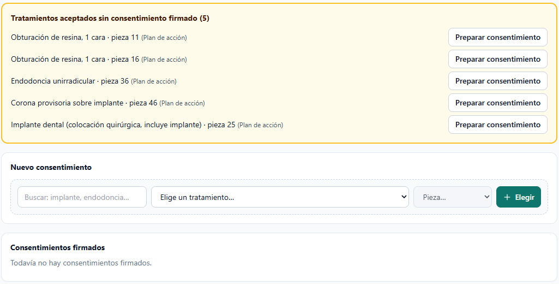559x284 pixels.
Task: Select 'Implante dental (colocación quirúrgica)' pieza 25 entry
Action: [x=147, y=125]
